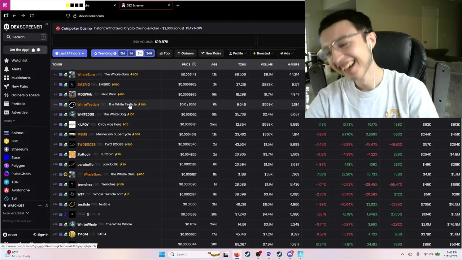Switch to the DEX Screener browser tab

point(146,5)
